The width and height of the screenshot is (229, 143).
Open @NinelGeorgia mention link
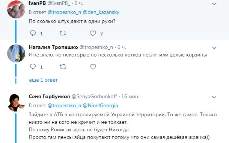point(100,105)
